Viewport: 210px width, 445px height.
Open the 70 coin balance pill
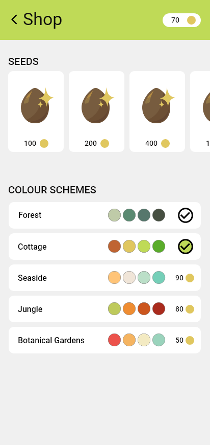click(182, 20)
